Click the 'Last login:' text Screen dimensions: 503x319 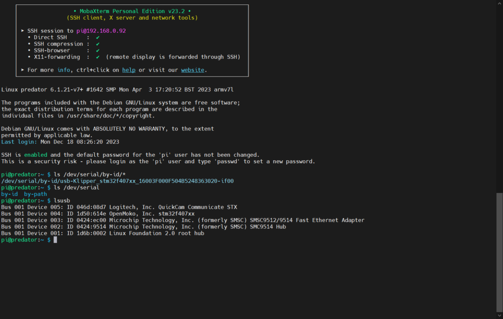pyautogui.click(x=19, y=142)
